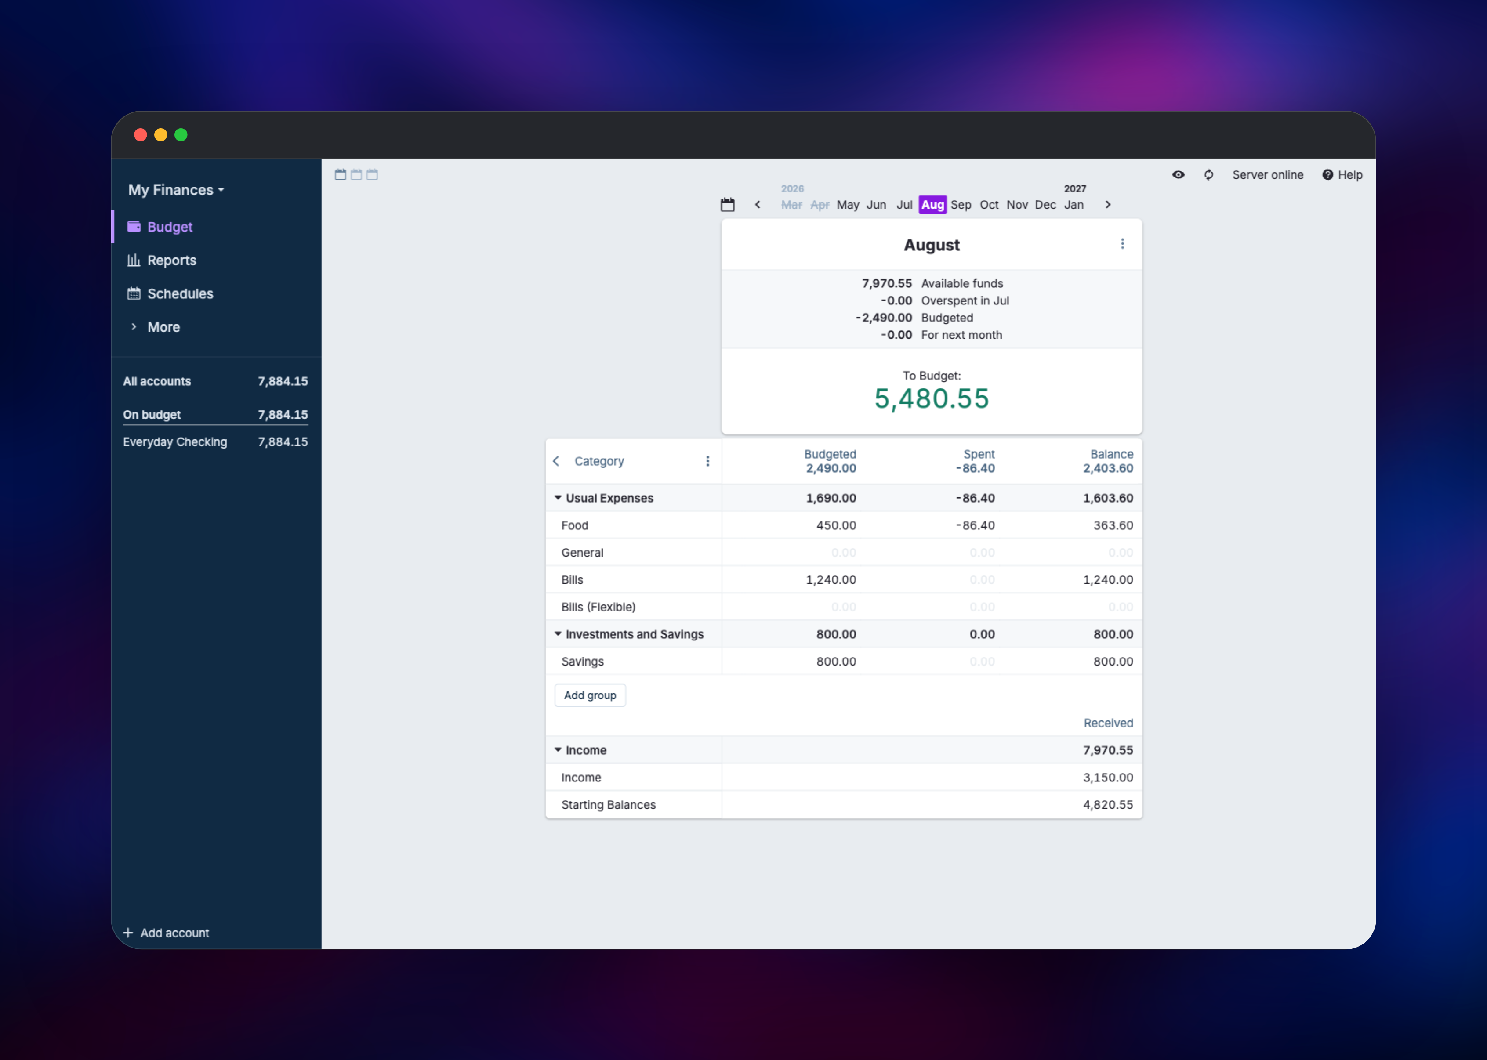This screenshot has height=1060, width=1487.
Task: Select two-month view calendar icon
Action: [x=356, y=174]
